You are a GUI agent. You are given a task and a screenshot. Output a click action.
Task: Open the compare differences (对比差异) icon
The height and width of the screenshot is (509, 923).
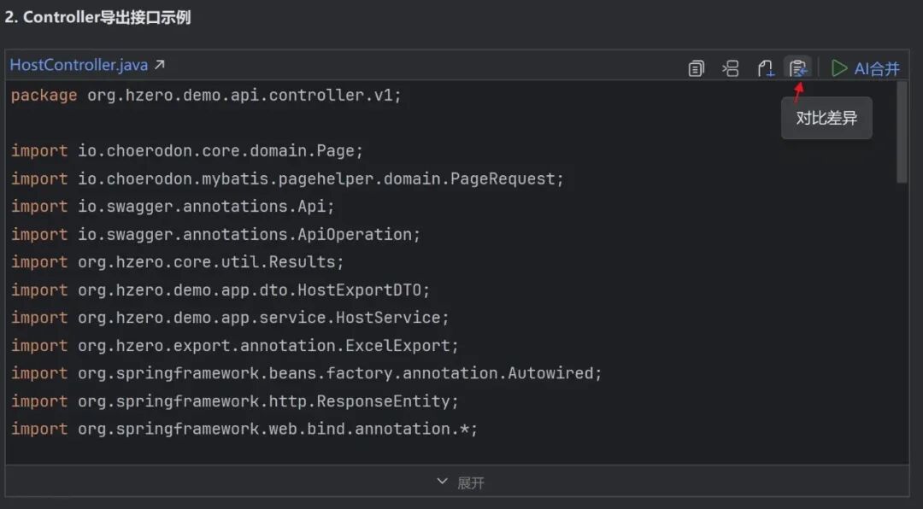tap(798, 68)
